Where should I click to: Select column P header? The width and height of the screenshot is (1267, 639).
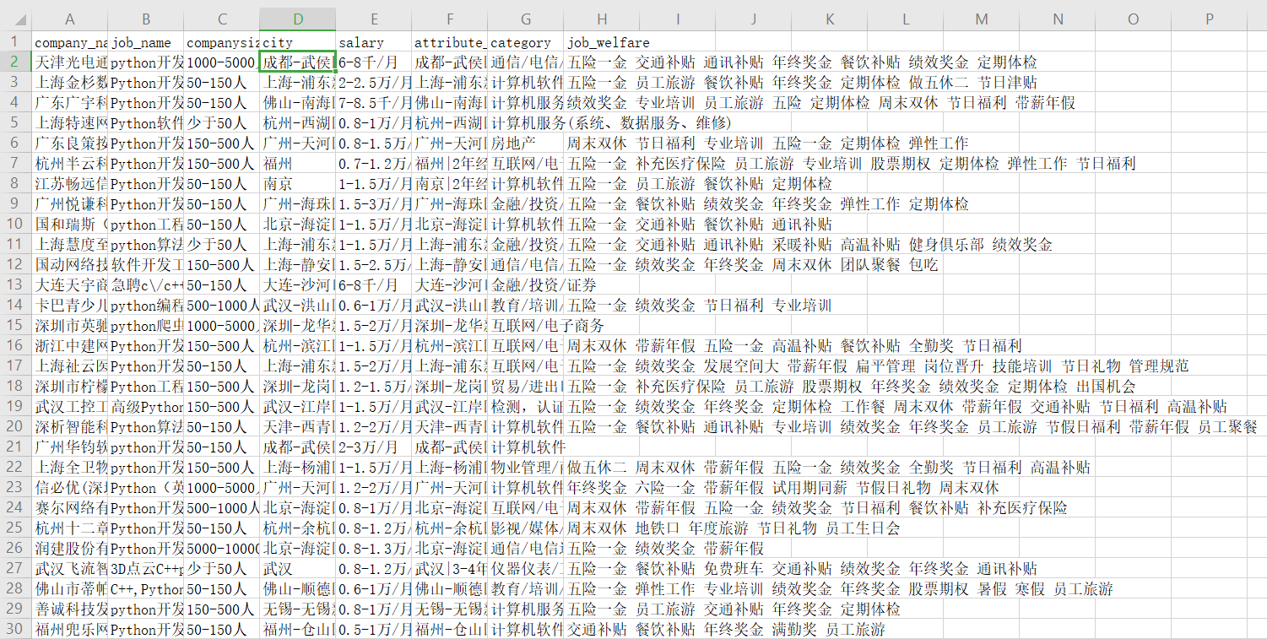point(1210,19)
